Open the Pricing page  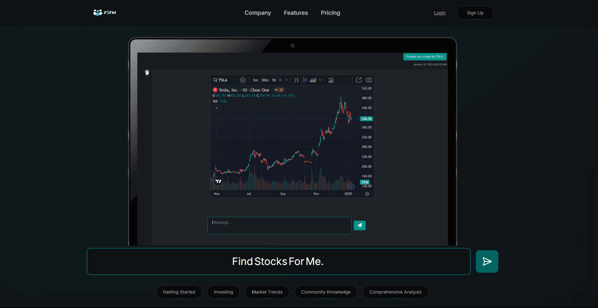[x=331, y=13]
